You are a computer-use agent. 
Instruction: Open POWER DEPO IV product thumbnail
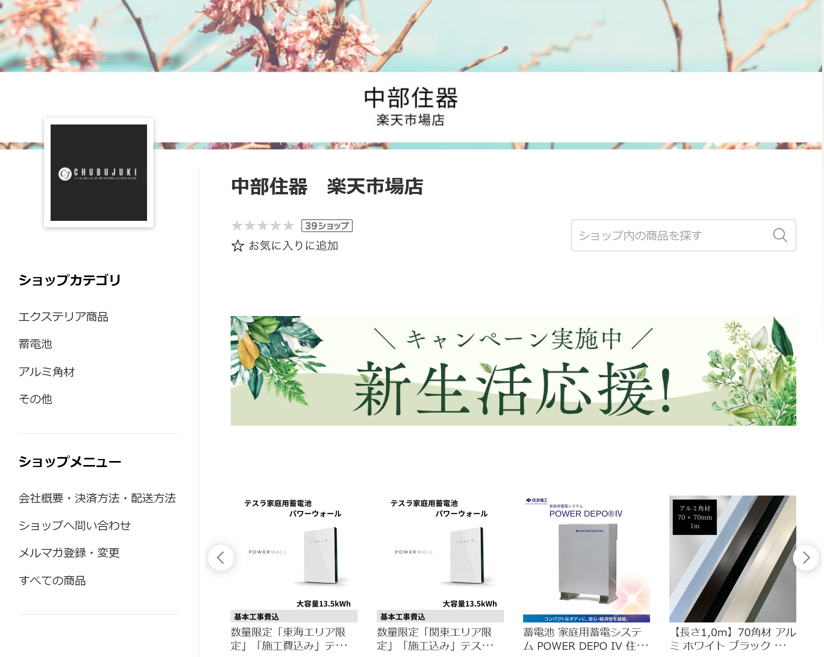586,559
